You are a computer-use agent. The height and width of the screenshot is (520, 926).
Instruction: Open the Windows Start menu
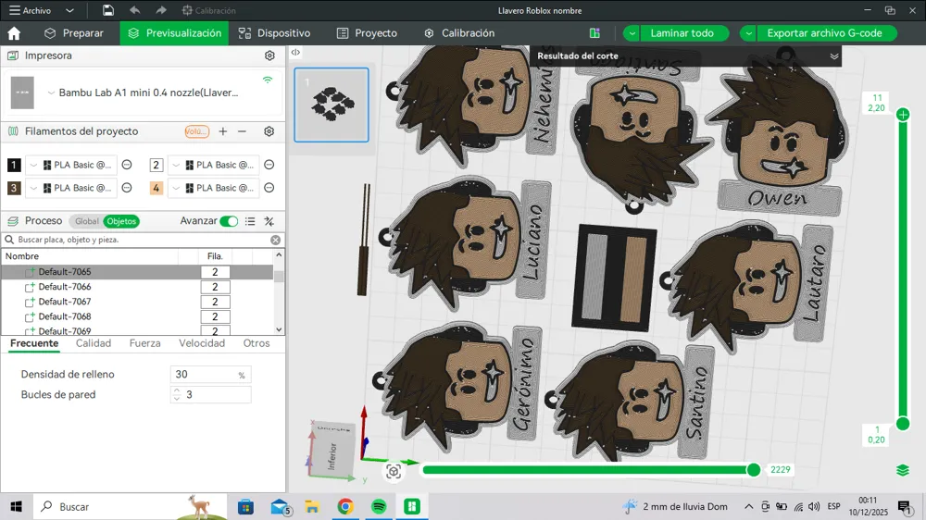(x=16, y=506)
